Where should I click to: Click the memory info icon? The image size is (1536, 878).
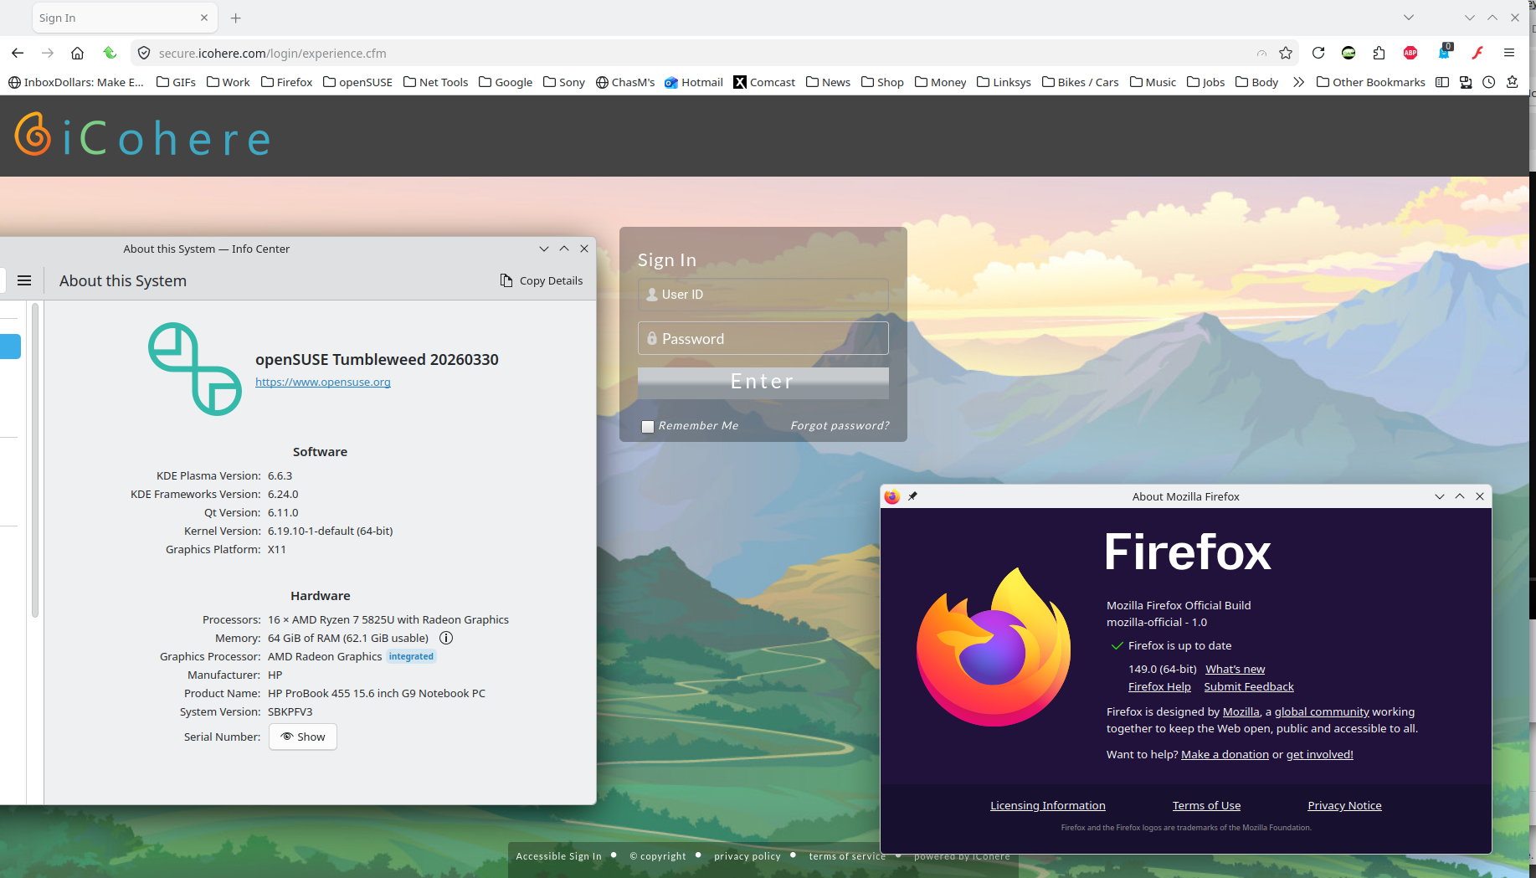coord(446,638)
